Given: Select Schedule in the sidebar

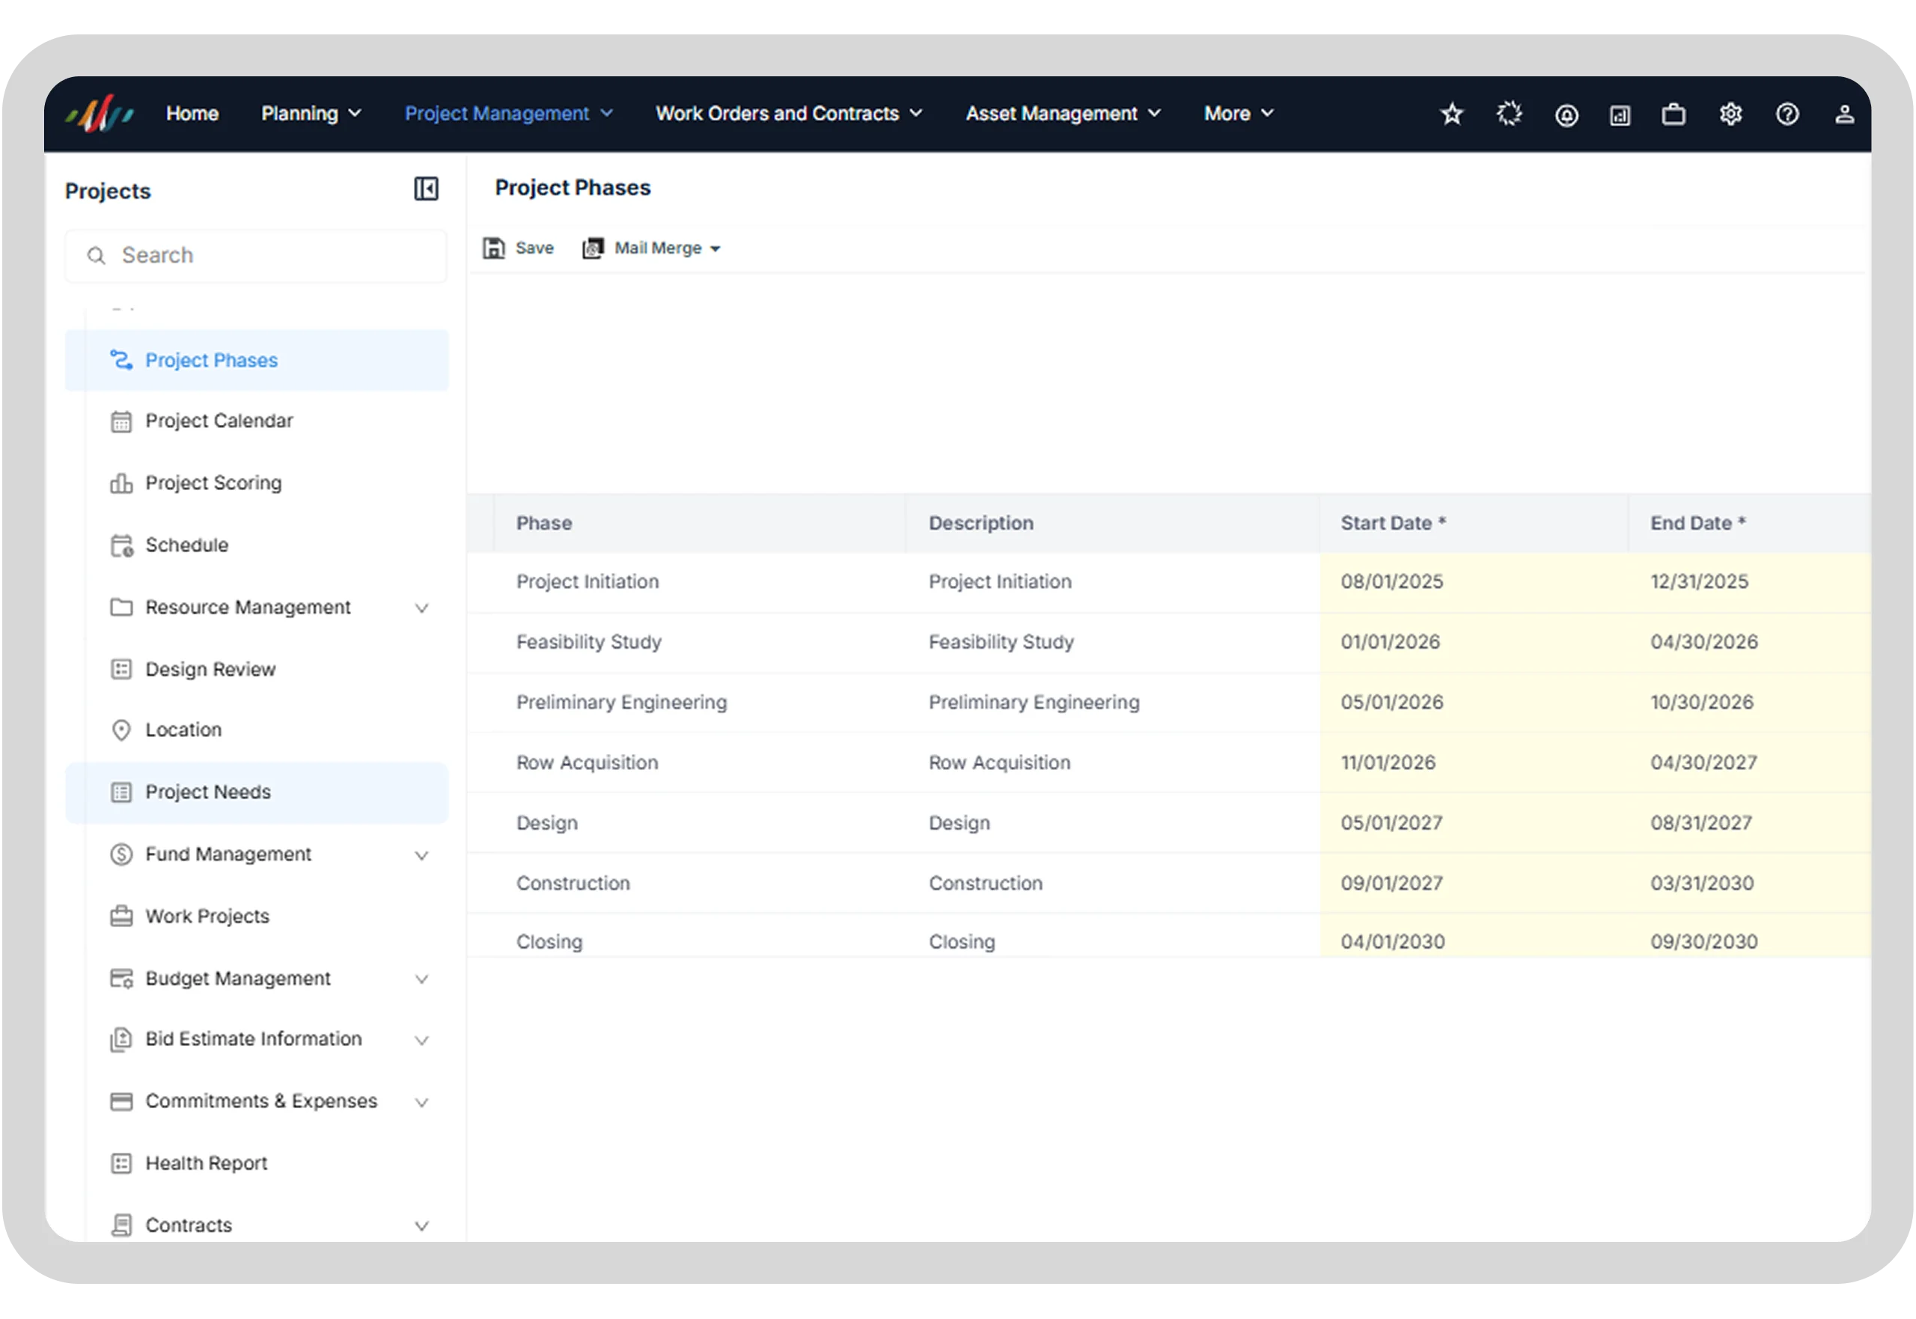Looking at the screenshot, I should click(257, 545).
